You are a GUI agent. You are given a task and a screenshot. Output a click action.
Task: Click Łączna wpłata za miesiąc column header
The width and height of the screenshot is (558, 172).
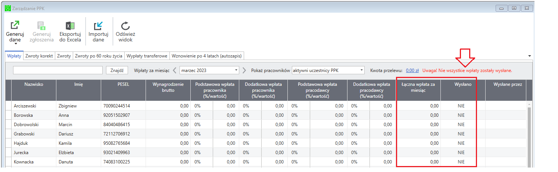pyautogui.click(x=418, y=90)
